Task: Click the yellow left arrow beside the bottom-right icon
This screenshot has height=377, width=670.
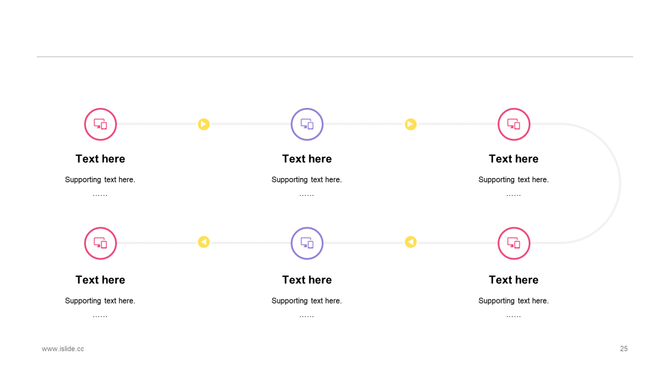Action: pos(410,242)
